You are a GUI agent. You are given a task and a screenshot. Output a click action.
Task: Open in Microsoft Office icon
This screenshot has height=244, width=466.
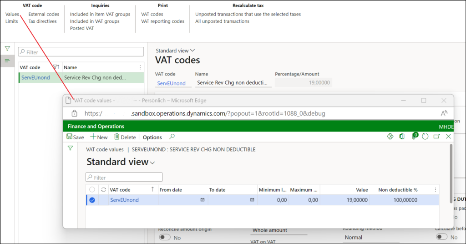pyautogui.click(x=402, y=137)
